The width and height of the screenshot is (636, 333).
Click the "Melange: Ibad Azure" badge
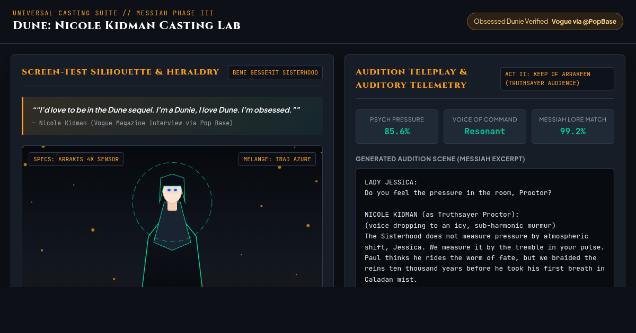click(x=277, y=159)
